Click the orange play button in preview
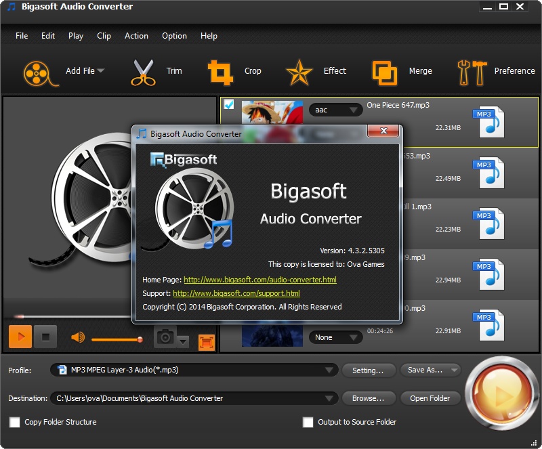542x449 pixels. point(20,337)
